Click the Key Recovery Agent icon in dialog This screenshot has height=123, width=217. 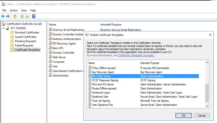click(90, 72)
